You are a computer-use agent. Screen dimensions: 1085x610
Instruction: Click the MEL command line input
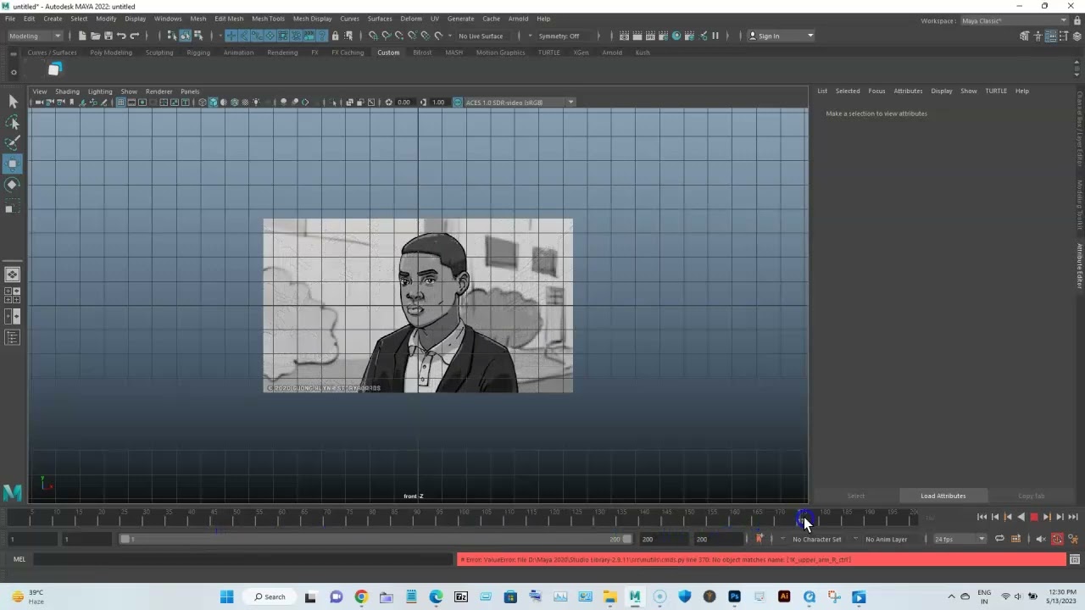(x=242, y=559)
